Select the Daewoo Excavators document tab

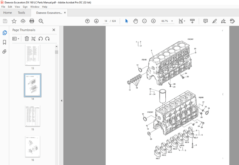[x=49, y=13]
